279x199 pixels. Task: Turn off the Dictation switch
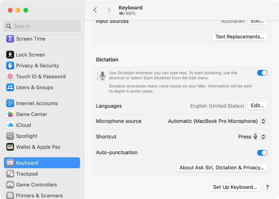262,73
